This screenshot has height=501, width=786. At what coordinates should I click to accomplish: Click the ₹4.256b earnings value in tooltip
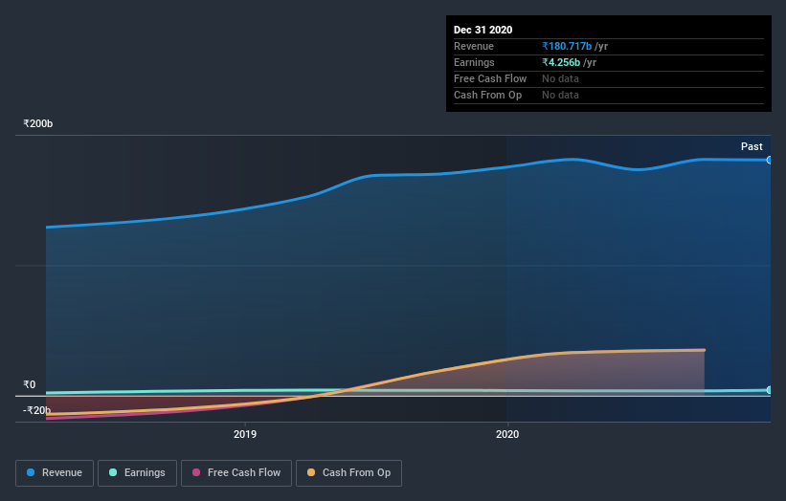[561, 62]
